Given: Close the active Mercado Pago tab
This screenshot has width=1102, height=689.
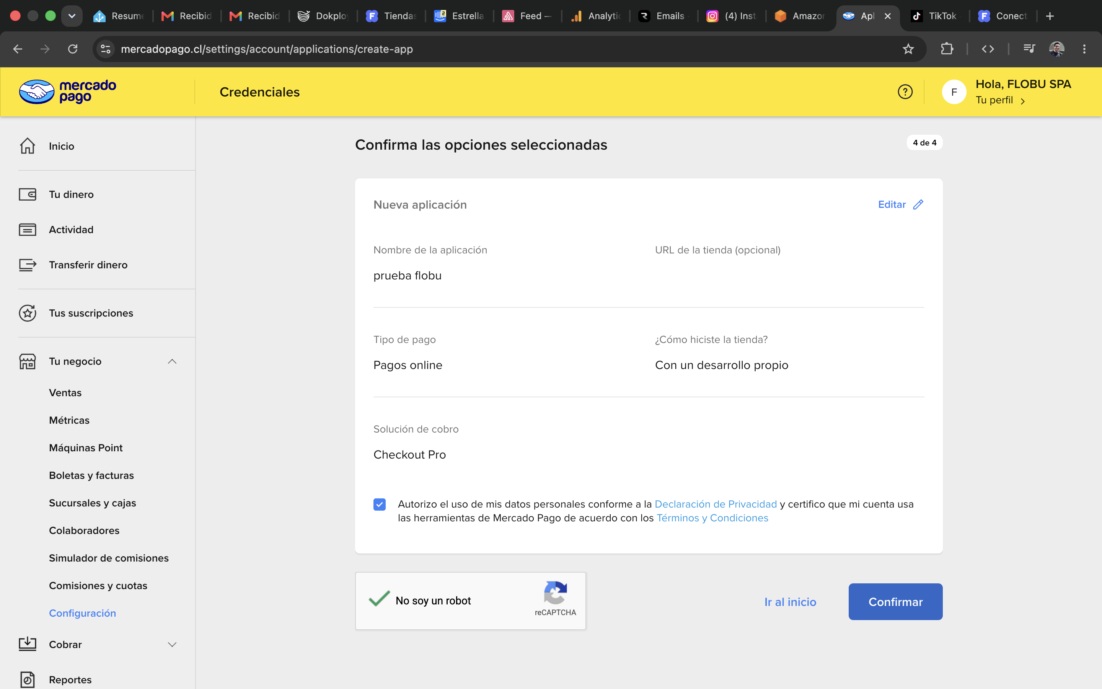Looking at the screenshot, I should (x=887, y=16).
